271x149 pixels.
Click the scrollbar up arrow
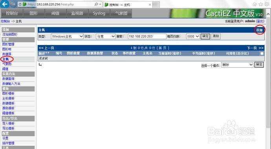coord(268,14)
